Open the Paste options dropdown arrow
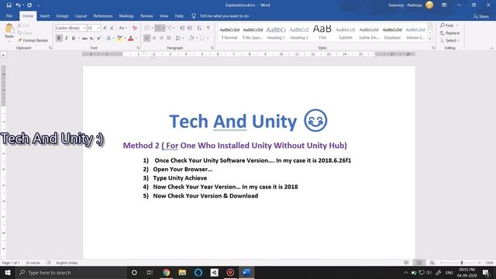The width and height of the screenshot is (496, 279). (x=9, y=40)
